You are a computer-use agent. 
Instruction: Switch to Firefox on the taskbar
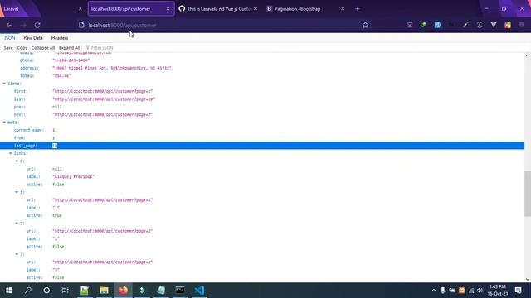point(124,291)
